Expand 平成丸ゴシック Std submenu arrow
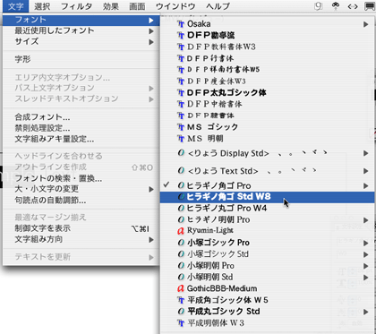 tap(366, 312)
